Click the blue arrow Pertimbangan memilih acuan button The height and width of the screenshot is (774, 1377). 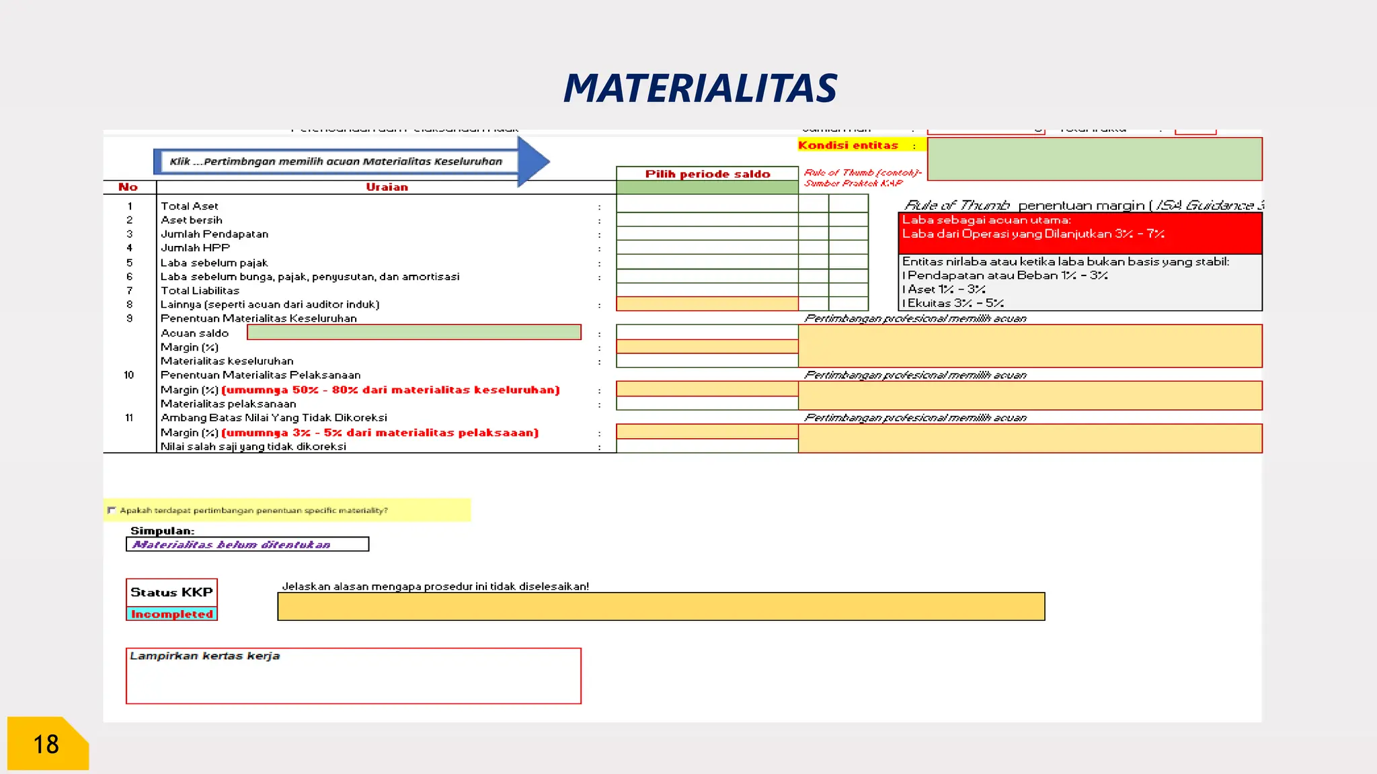point(351,161)
